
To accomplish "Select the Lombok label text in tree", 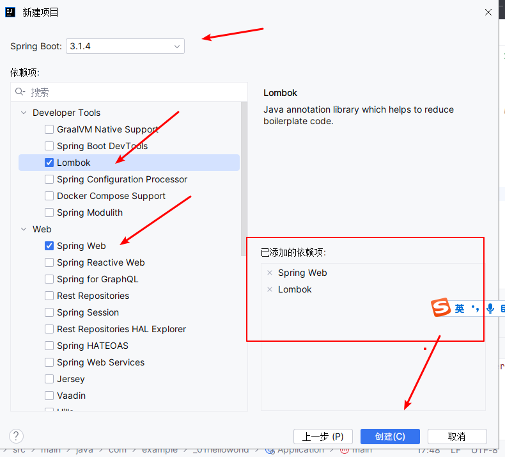I will coord(74,163).
